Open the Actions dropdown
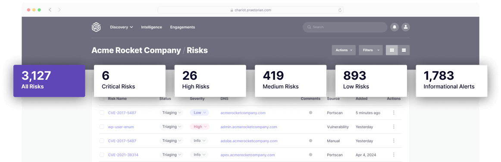 point(344,50)
